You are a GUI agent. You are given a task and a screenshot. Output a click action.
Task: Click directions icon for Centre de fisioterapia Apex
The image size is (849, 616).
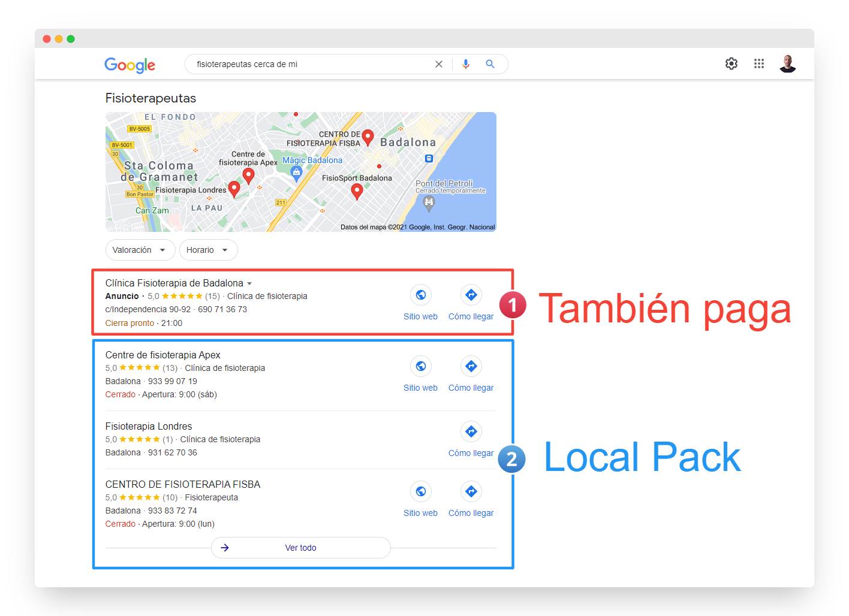coord(471,366)
